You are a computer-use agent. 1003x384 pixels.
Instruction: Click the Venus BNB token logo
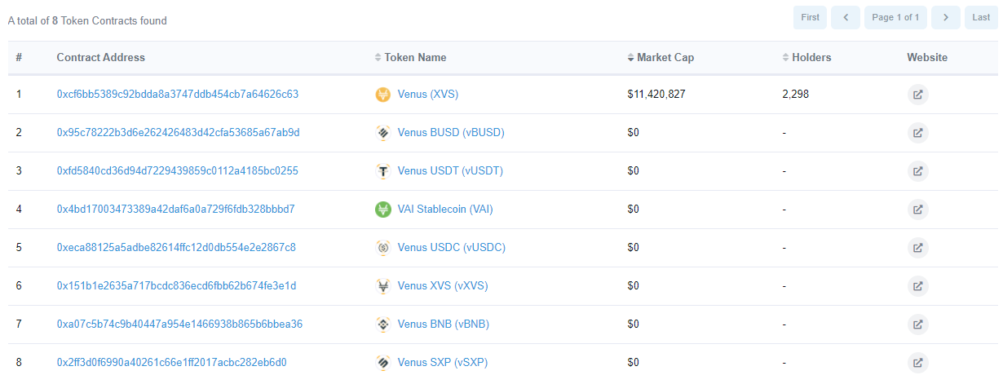pyautogui.click(x=382, y=324)
